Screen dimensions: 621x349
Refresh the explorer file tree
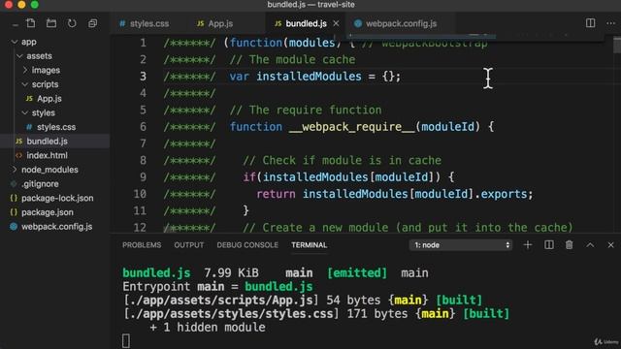click(72, 23)
